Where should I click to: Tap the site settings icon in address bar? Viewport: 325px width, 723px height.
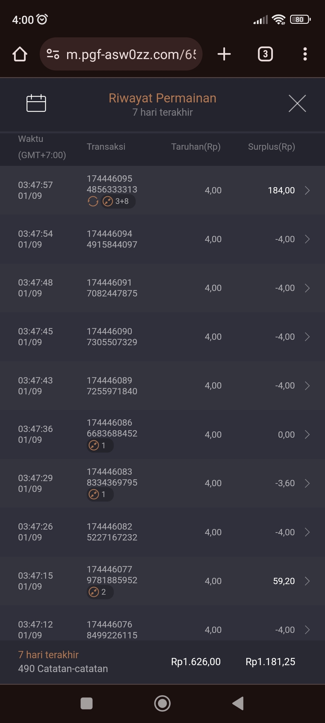tap(53, 54)
